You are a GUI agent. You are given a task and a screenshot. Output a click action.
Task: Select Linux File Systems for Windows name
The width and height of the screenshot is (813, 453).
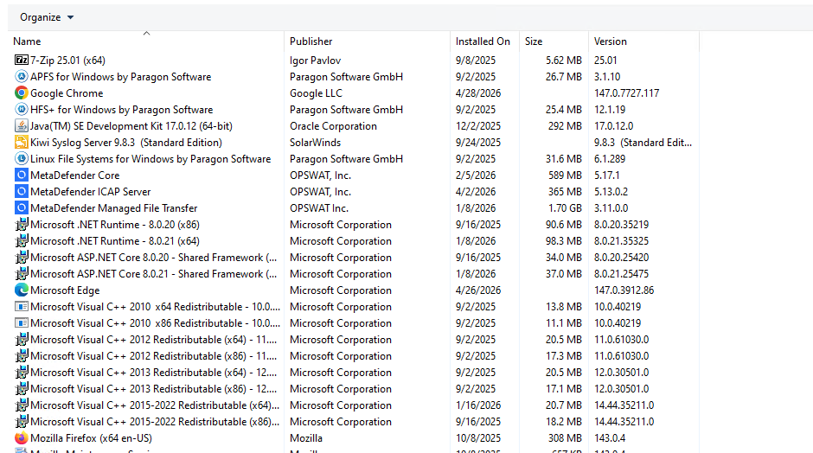click(150, 158)
